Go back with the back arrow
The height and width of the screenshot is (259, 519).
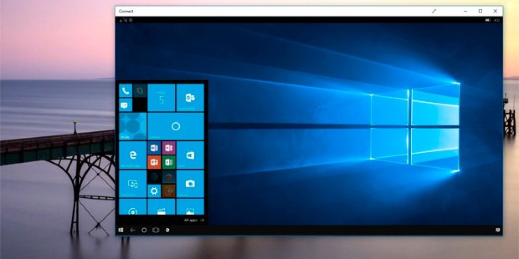[x=132, y=230]
